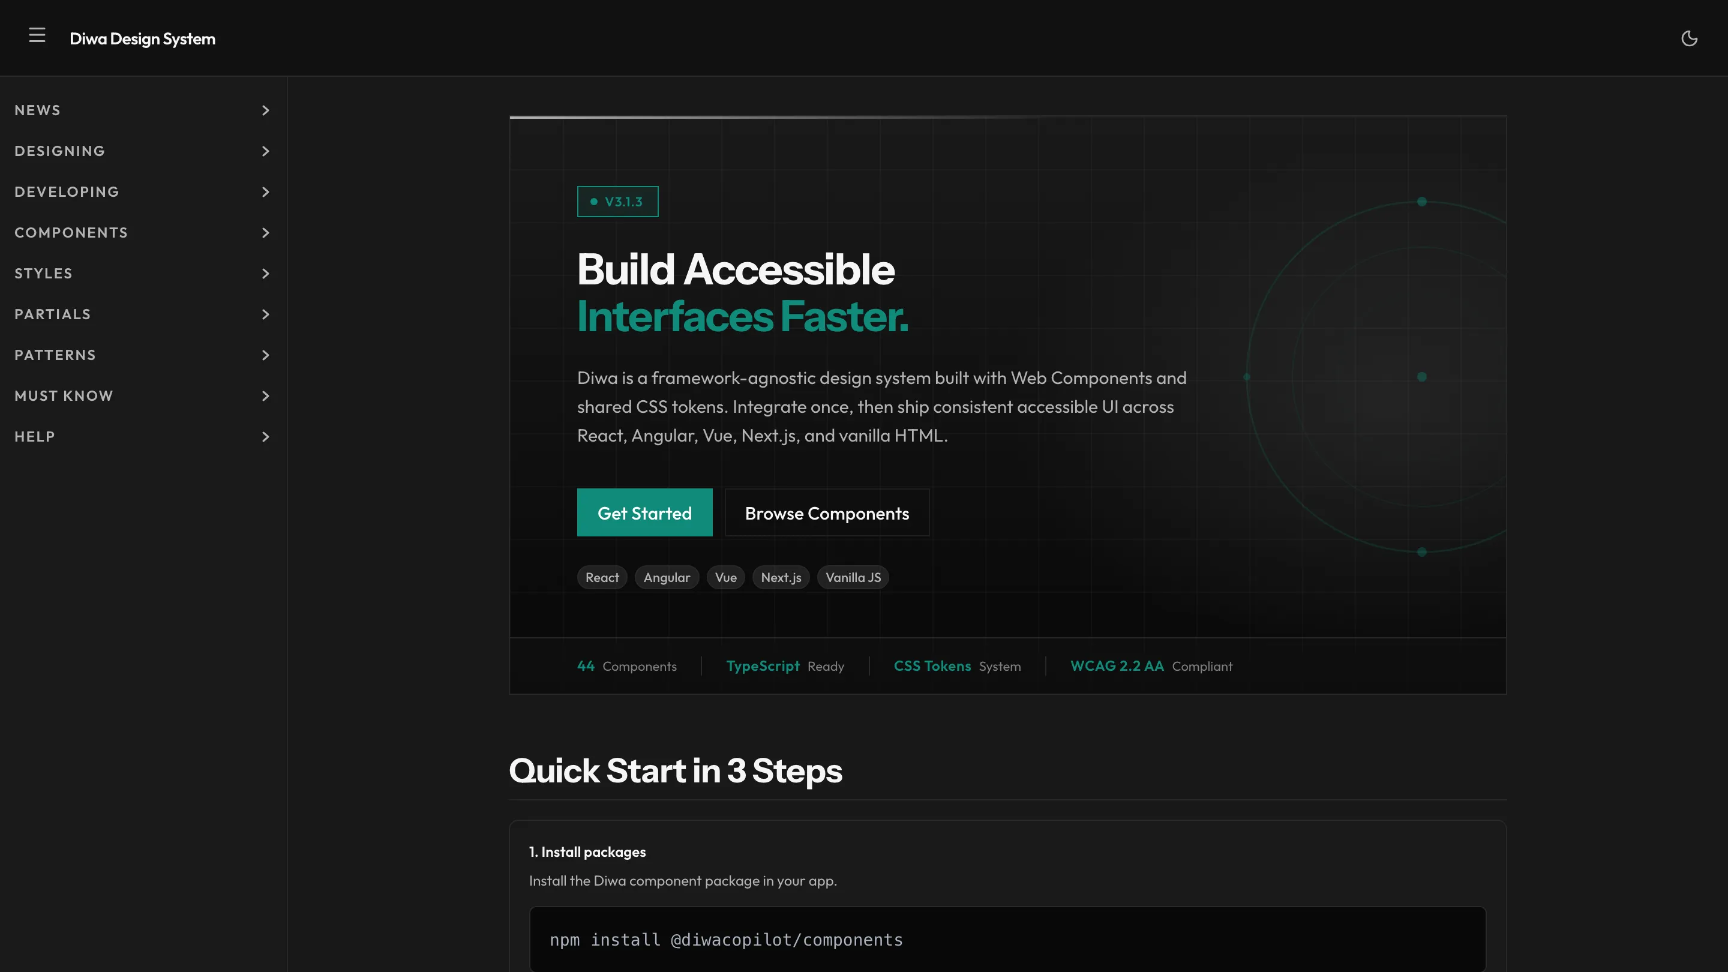
Task: Expand the Help section chevron
Action: click(266, 437)
